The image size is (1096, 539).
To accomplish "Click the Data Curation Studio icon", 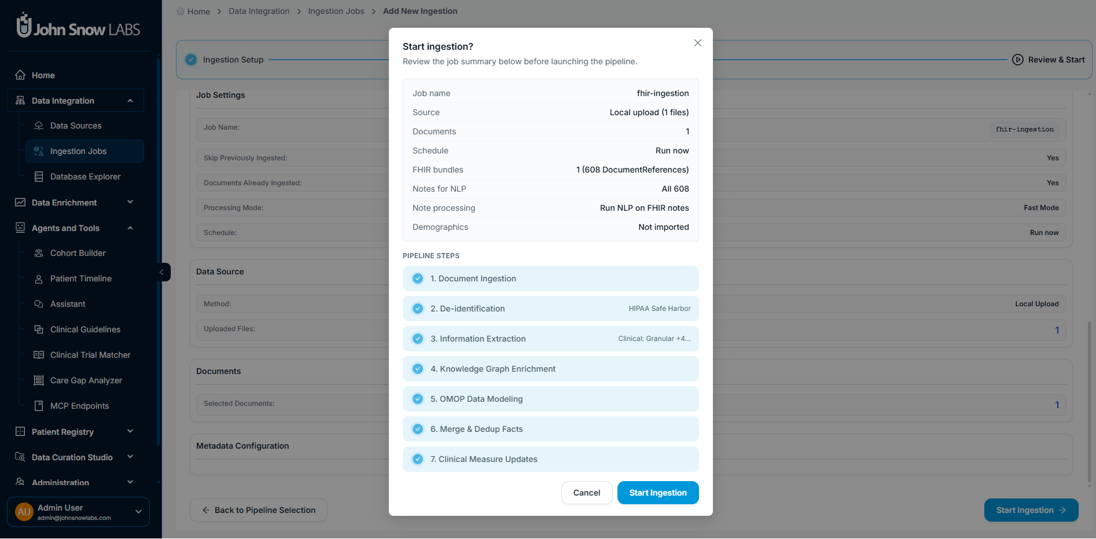I will coord(20,457).
